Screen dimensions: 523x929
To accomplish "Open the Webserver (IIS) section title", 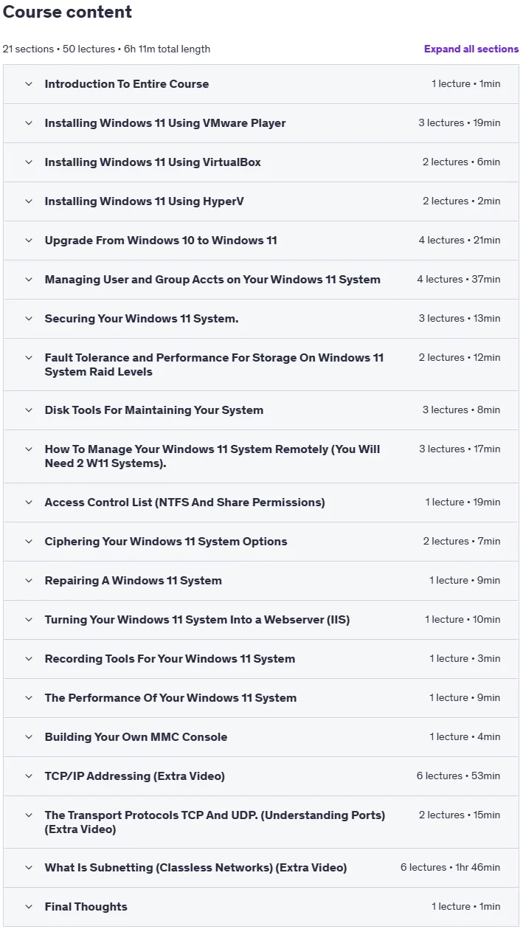I will [197, 620].
